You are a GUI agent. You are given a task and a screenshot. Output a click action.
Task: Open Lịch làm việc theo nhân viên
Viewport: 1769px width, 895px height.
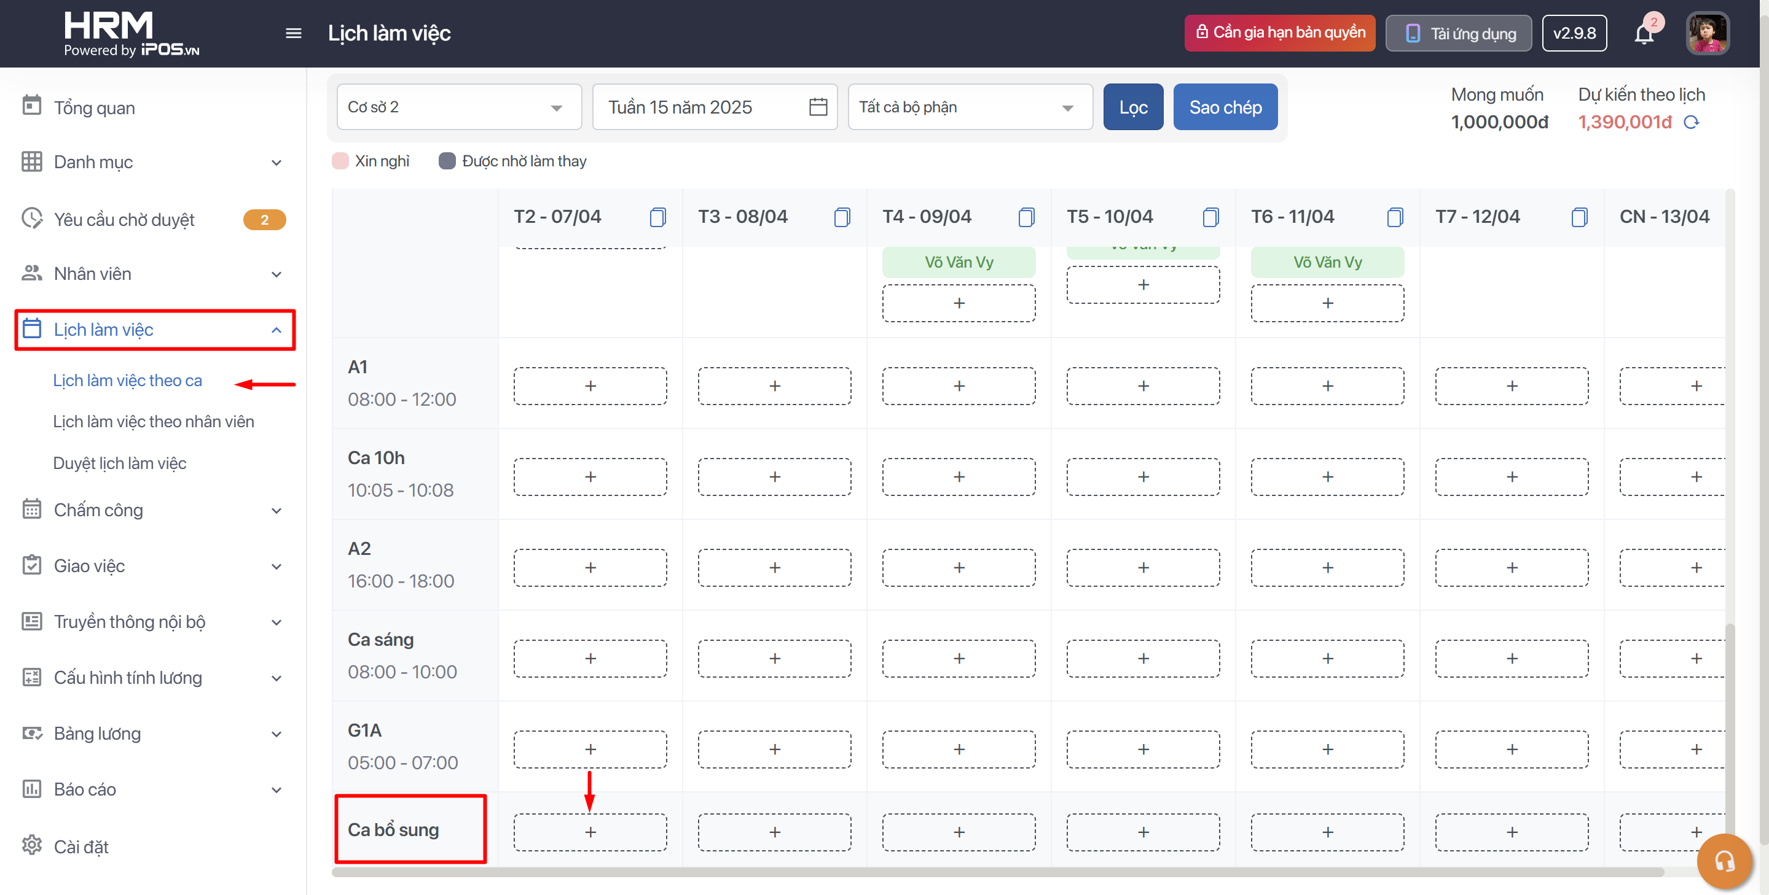click(x=153, y=422)
